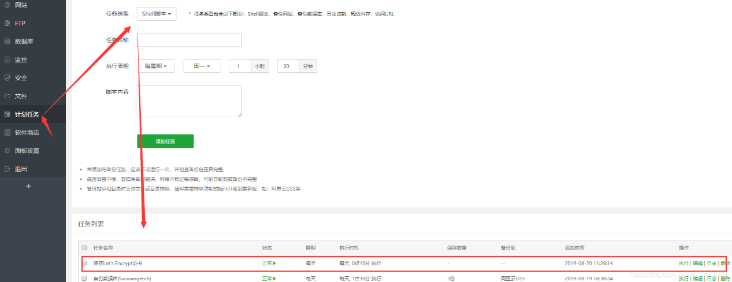732x282 pixels.
Task: Click 执行 for Let's Encrypt task
Action: pos(683,263)
